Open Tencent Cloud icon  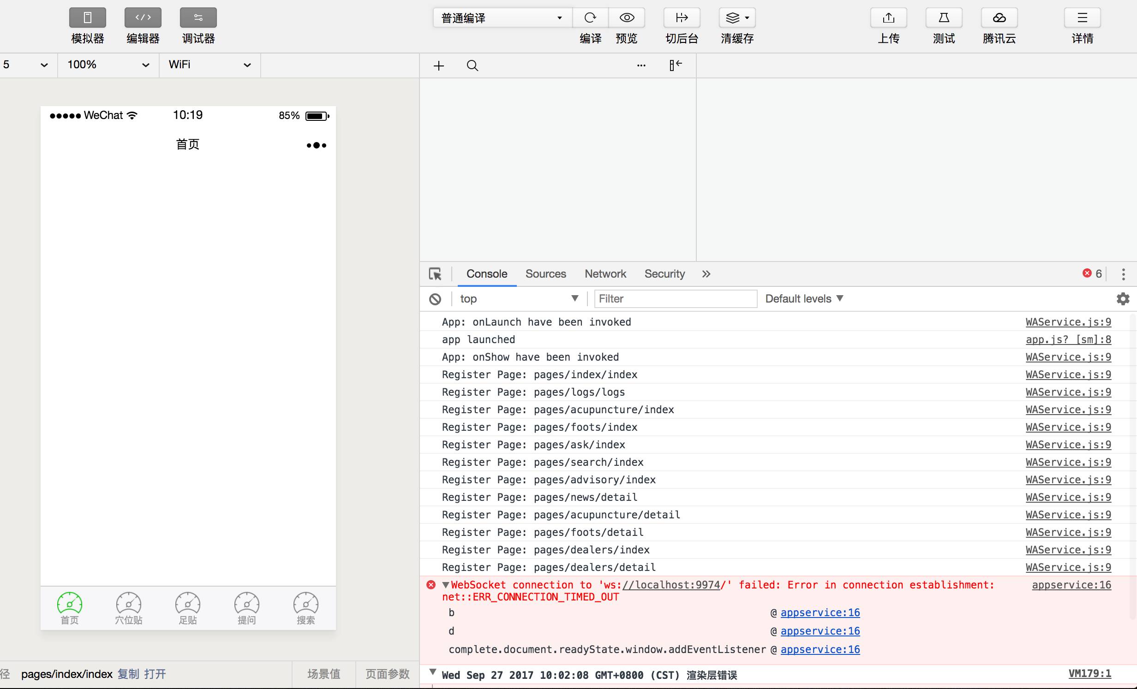point(999,18)
